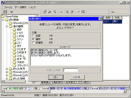Select the 非選択 radio button
Image resolution: width=131 pixels, height=98 pixels.
33,43
